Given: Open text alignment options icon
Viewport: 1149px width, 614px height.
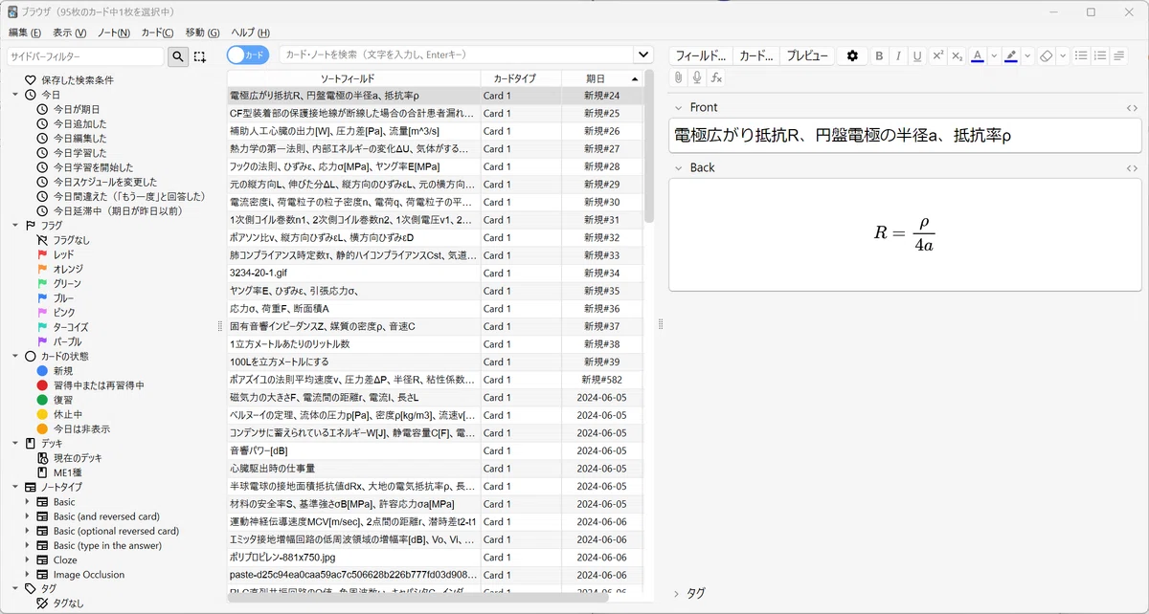Looking at the screenshot, I should [x=1119, y=55].
